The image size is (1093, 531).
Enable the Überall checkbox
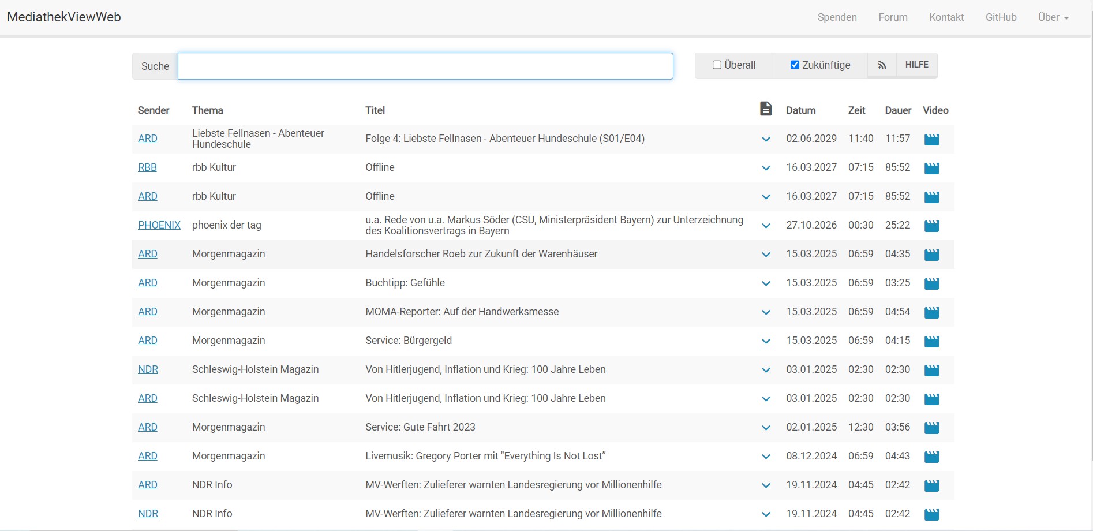pyautogui.click(x=717, y=65)
